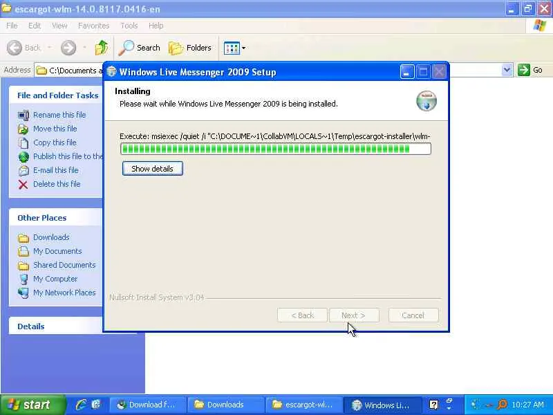
Task: Switch to Windows Li... taskbar button
Action: [x=383, y=405]
